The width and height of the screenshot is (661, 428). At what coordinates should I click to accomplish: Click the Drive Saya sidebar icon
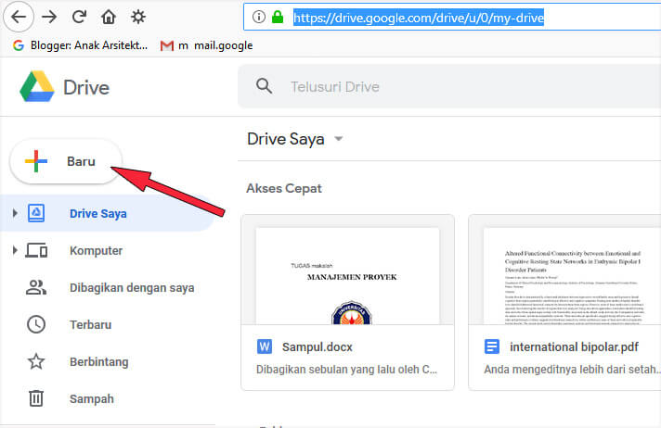point(36,213)
